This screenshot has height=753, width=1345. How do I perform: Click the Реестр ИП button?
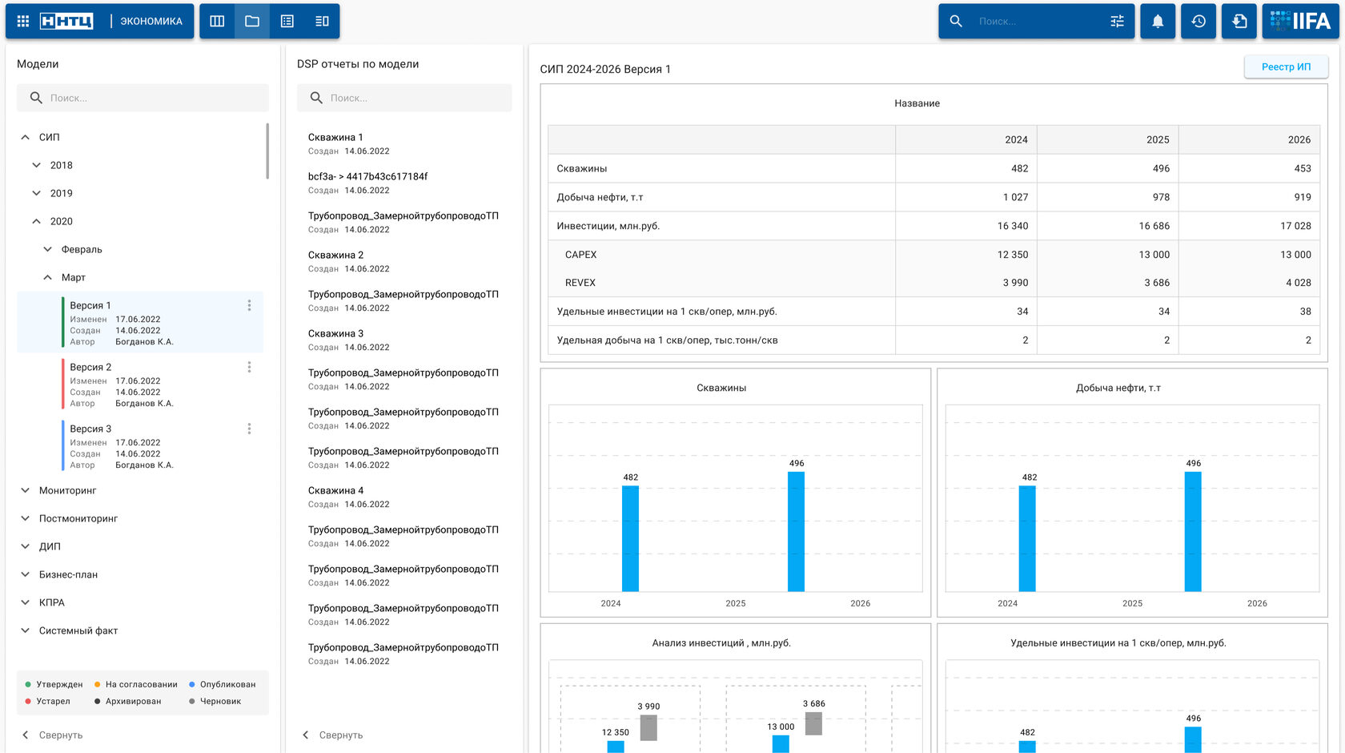[x=1286, y=67]
